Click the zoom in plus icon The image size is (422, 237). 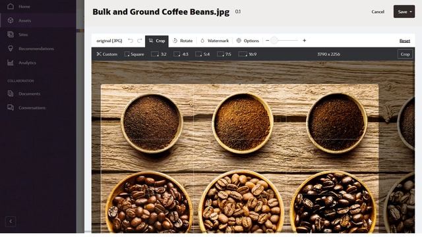(305, 41)
